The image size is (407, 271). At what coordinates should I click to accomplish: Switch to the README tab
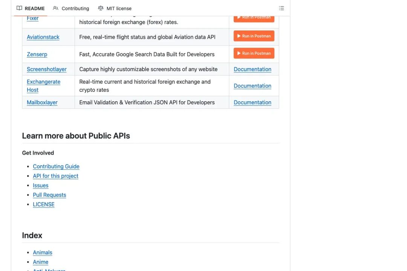tap(31, 8)
